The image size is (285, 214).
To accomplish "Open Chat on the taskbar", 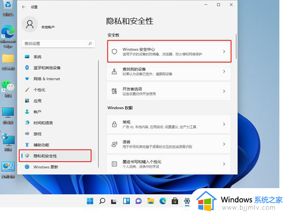I will [x=138, y=201].
